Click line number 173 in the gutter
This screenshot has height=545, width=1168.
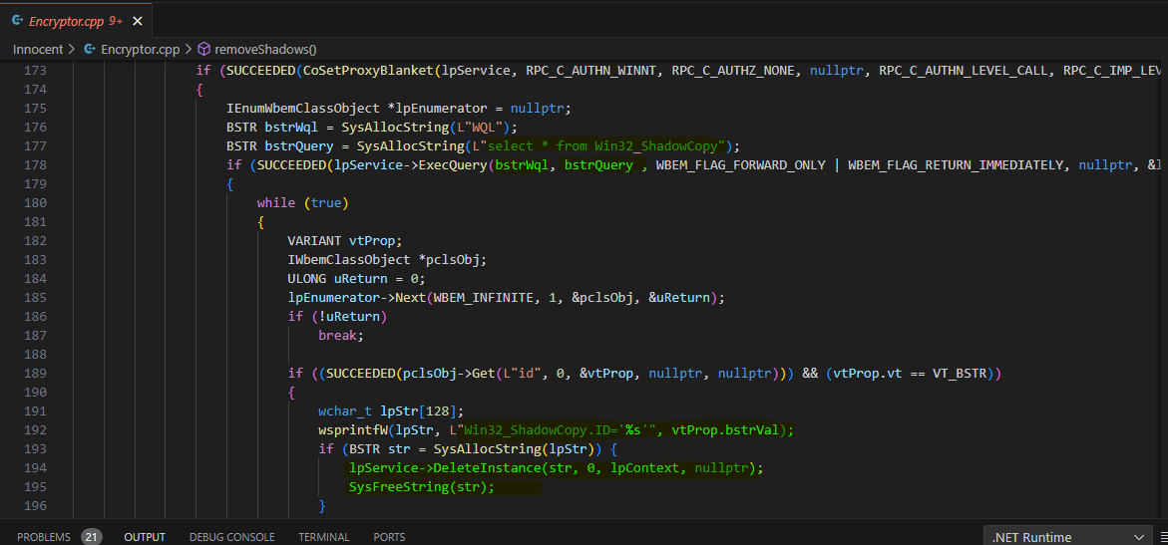[36, 71]
